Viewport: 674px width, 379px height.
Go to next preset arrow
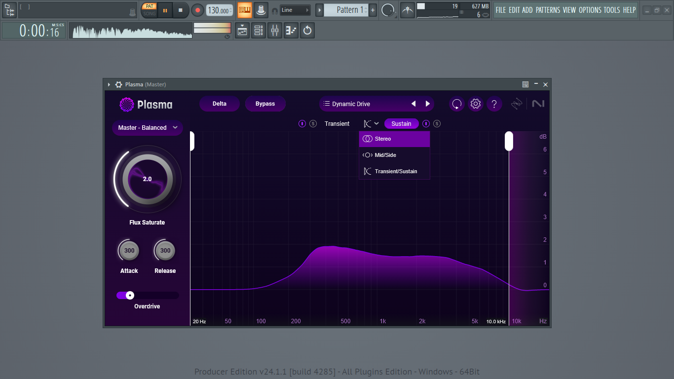[x=428, y=104]
